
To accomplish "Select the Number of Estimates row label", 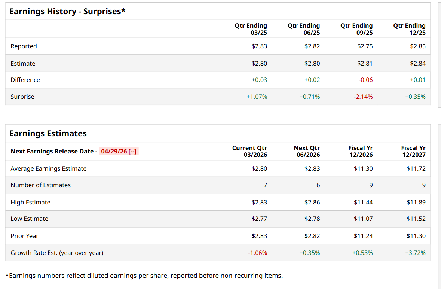I will click(x=40, y=185).
